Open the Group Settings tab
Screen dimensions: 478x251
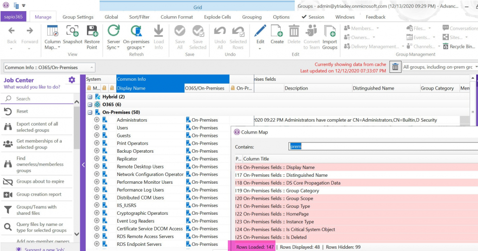[x=78, y=17]
